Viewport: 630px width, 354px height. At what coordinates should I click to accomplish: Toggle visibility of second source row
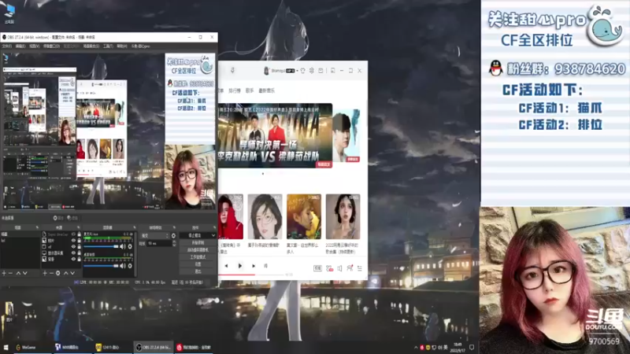(x=73, y=241)
